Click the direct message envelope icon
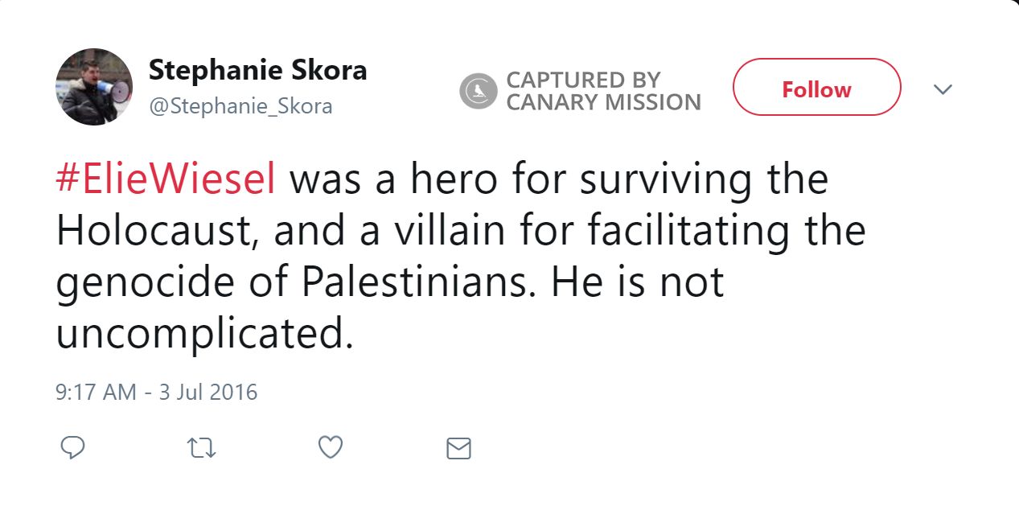Viewport: 1019px width, 506px height. coord(458,448)
